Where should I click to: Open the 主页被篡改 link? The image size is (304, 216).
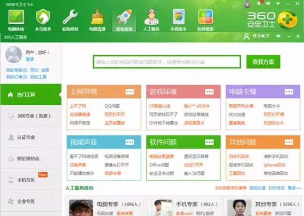[115, 123]
